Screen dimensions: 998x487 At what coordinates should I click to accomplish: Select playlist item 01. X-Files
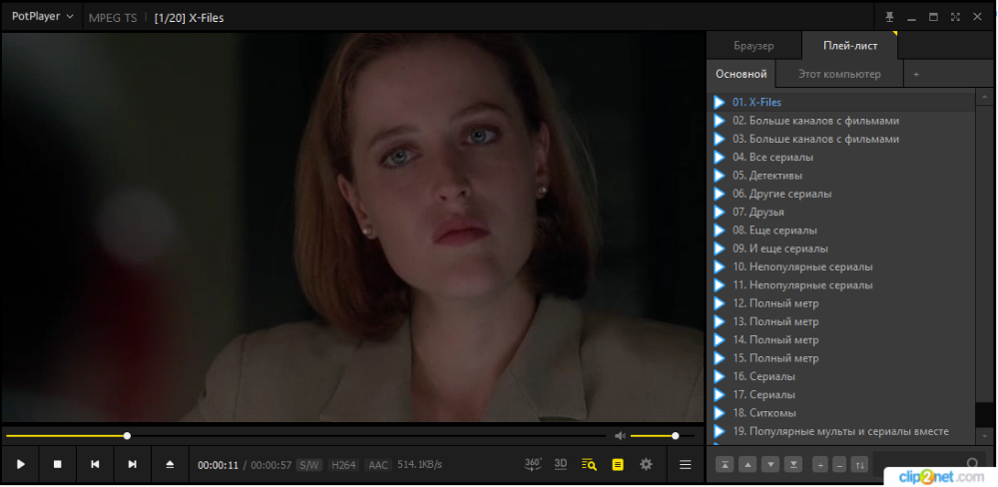click(841, 102)
